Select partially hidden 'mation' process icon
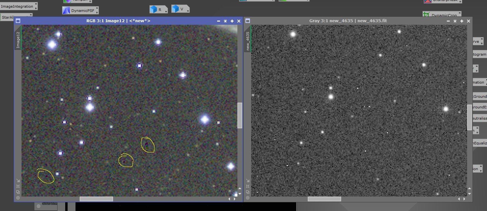The height and width of the screenshot is (211, 487). tap(480, 82)
